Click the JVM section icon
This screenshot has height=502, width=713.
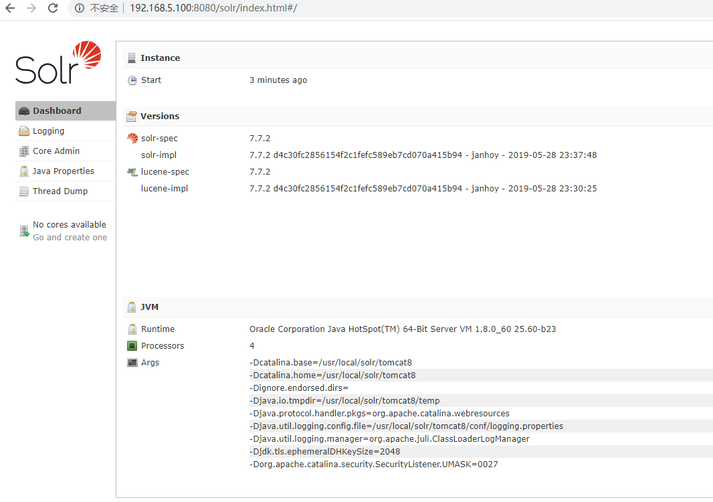click(x=132, y=307)
